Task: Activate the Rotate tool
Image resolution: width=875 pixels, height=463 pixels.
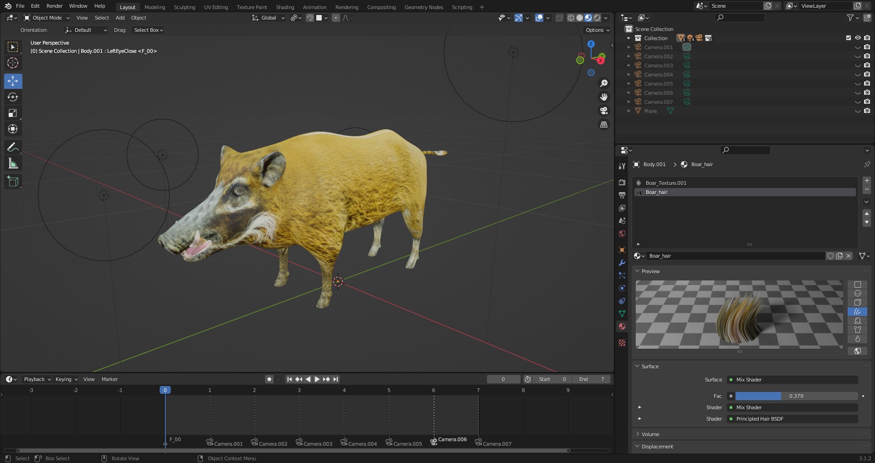Action: pyautogui.click(x=13, y=97)
